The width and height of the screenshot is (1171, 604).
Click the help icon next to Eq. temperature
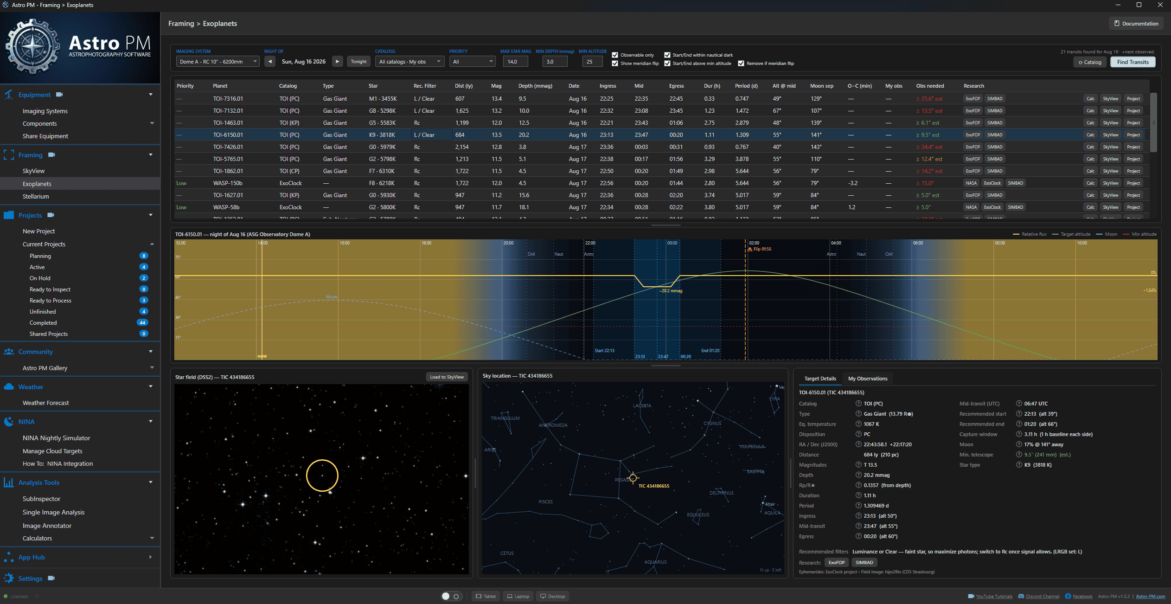(x=858, y=424)
